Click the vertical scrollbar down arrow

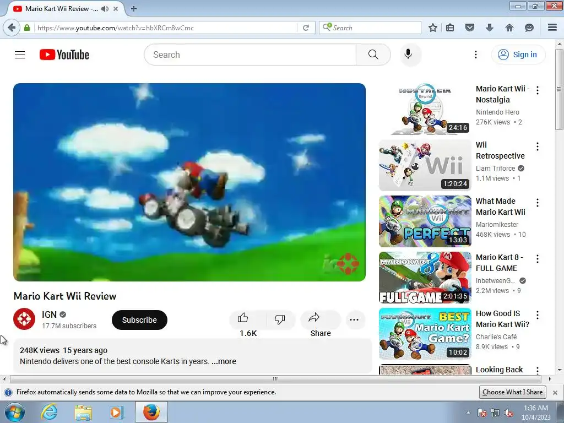tap(560, 370)
